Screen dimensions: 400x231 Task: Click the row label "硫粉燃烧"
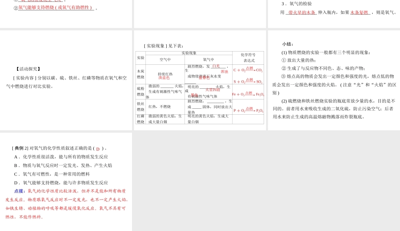140,91
